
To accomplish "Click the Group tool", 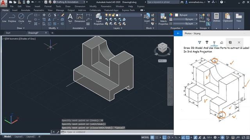I will pos(202,18).
